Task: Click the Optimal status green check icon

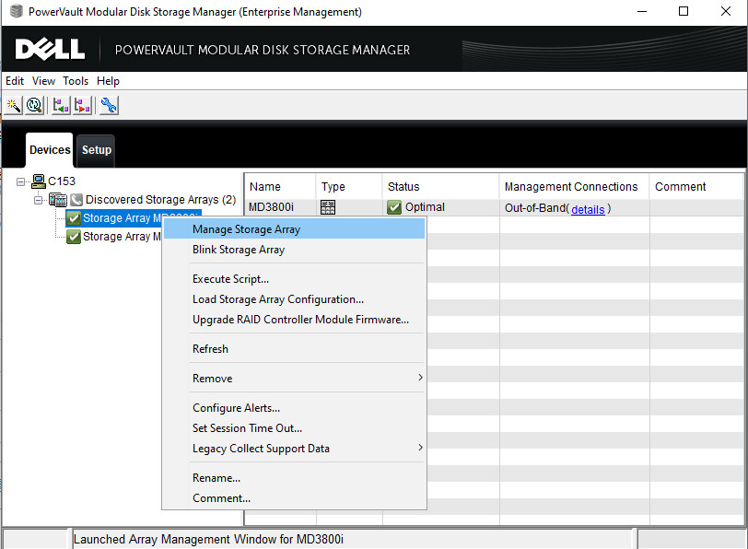Action: (x=394, y=207)
